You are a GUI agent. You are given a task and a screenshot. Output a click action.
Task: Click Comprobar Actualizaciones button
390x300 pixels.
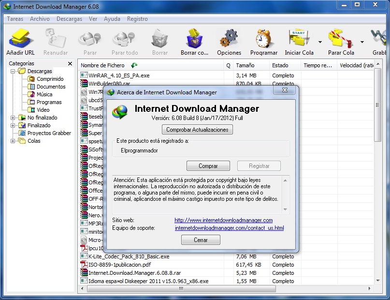pyautogui.click(x=197, y=130)
